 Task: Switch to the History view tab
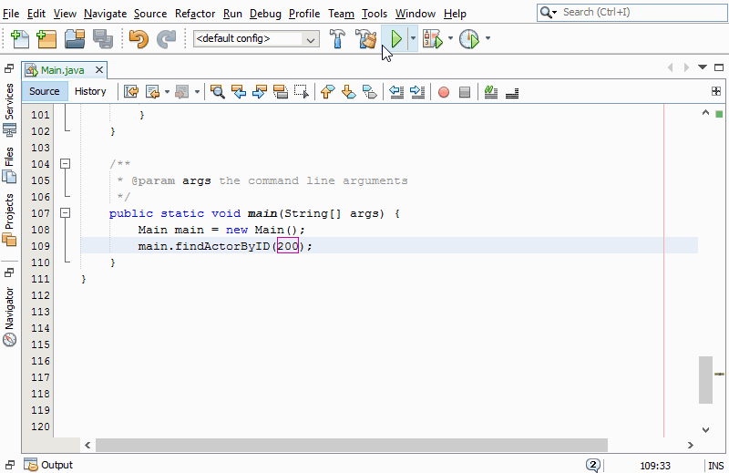tap(90, 91)
